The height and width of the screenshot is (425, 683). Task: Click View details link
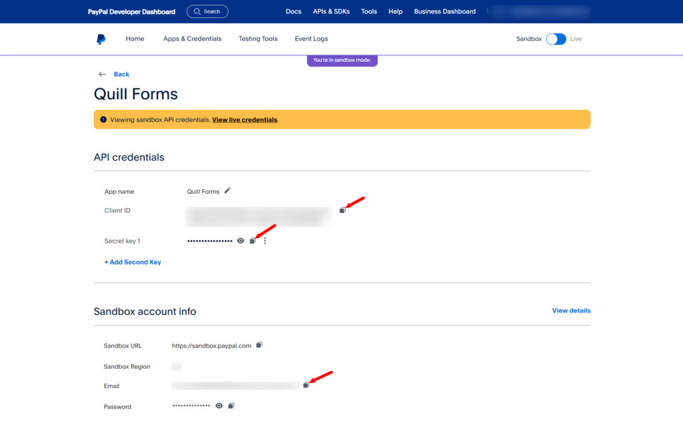pyautogui.click(x=572, y=310)
